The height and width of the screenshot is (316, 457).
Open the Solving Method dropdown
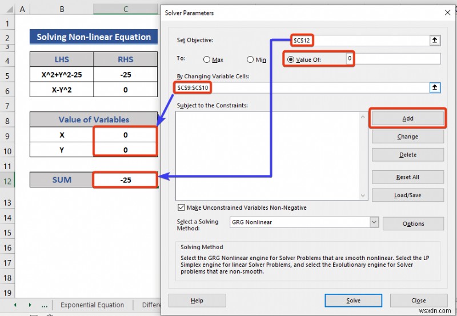[374, 222]
